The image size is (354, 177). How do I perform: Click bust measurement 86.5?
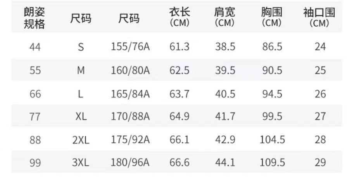tap(271, 47)
